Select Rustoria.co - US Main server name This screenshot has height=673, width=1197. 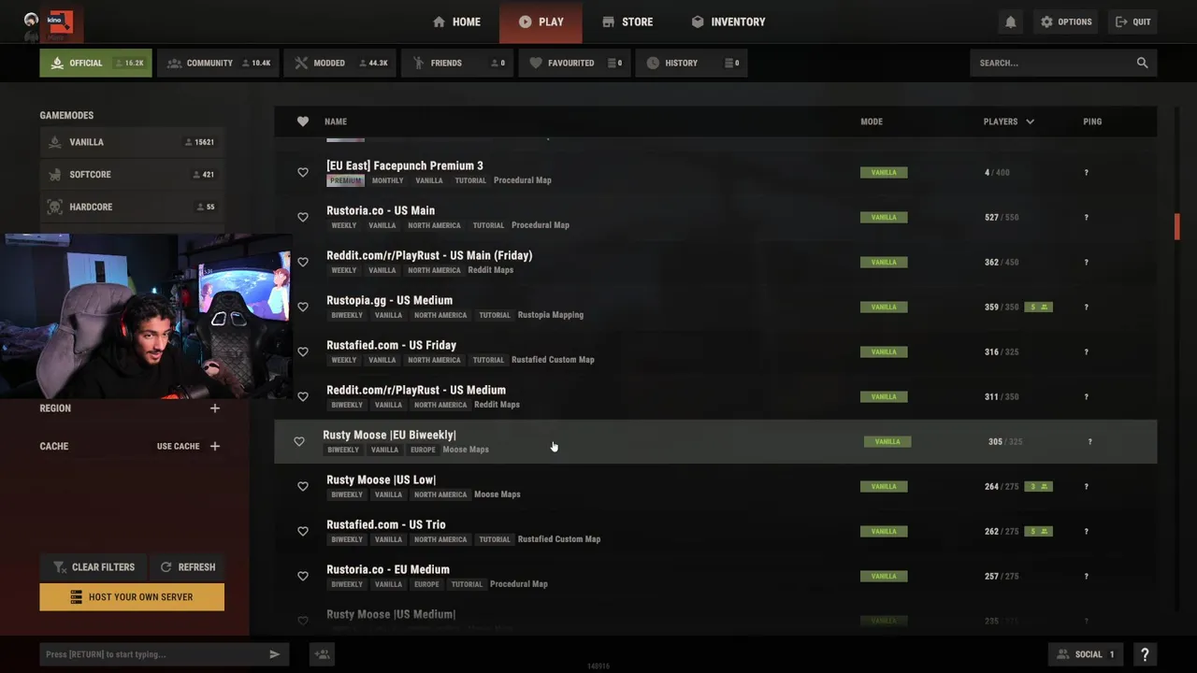[381, 210]
